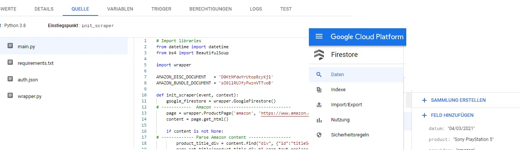Viewport: 529px width, 150px height.
Task: Open the TEST tab
Action: point(286,9)
